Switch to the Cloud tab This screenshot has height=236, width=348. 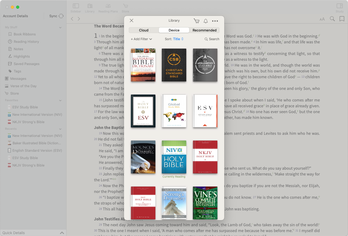[x=144, y=30]
